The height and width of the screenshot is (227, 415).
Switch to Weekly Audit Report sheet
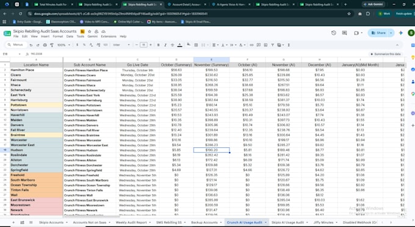point(131,223)
